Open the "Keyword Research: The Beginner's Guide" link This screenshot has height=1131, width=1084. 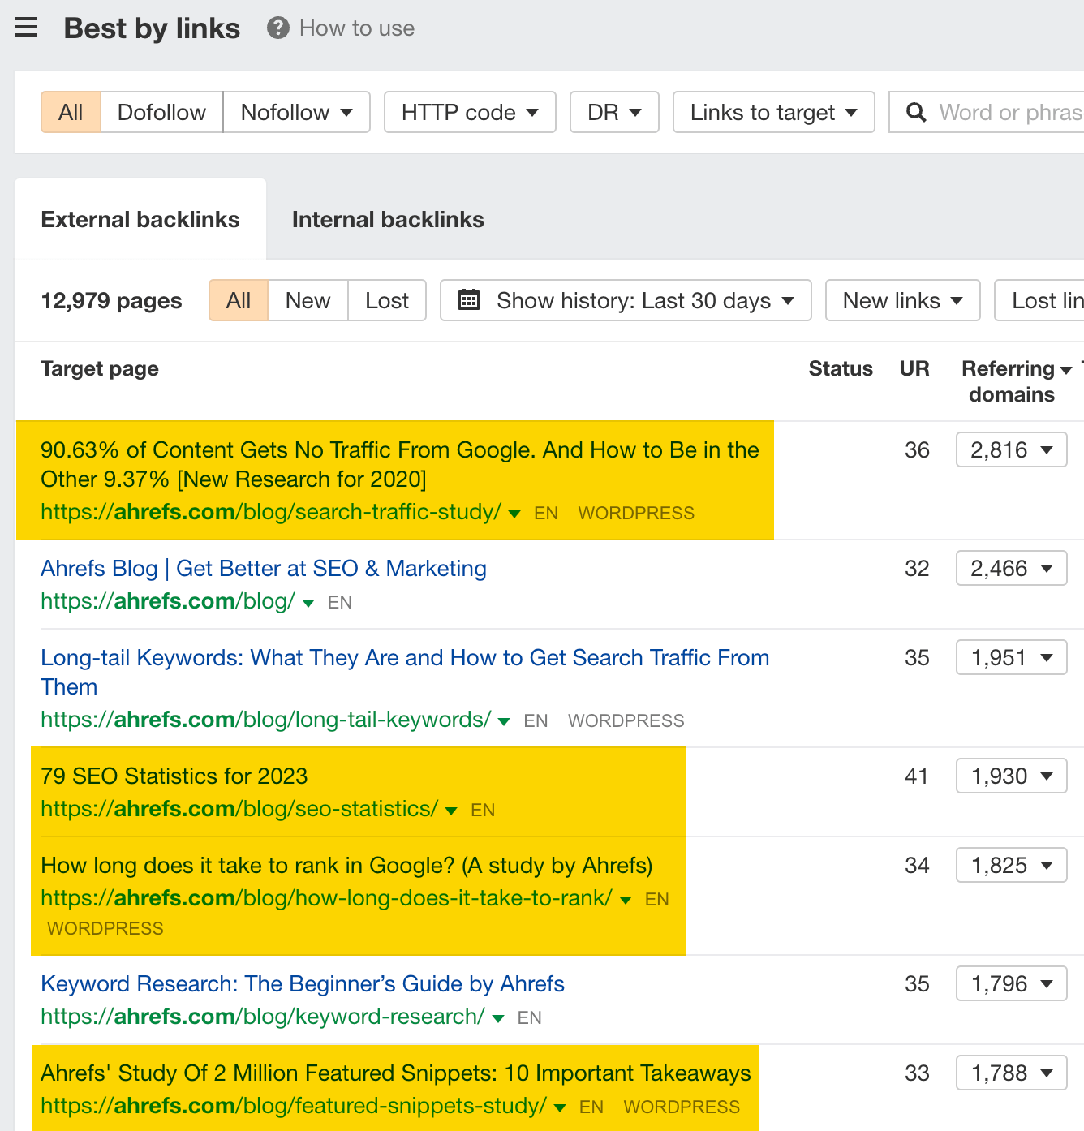pyautogui.click(x=302, y=983)
